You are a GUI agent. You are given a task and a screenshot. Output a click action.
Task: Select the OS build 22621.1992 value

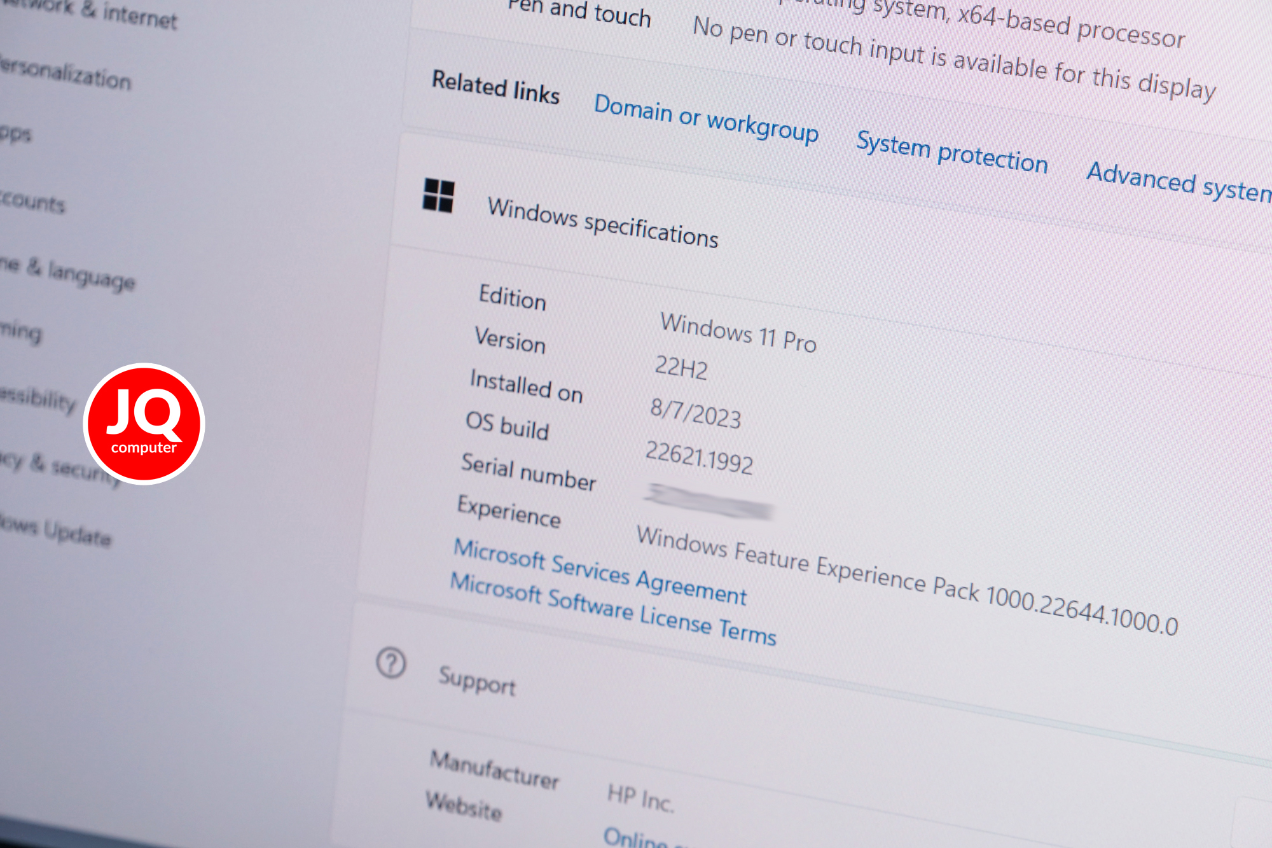700,457
